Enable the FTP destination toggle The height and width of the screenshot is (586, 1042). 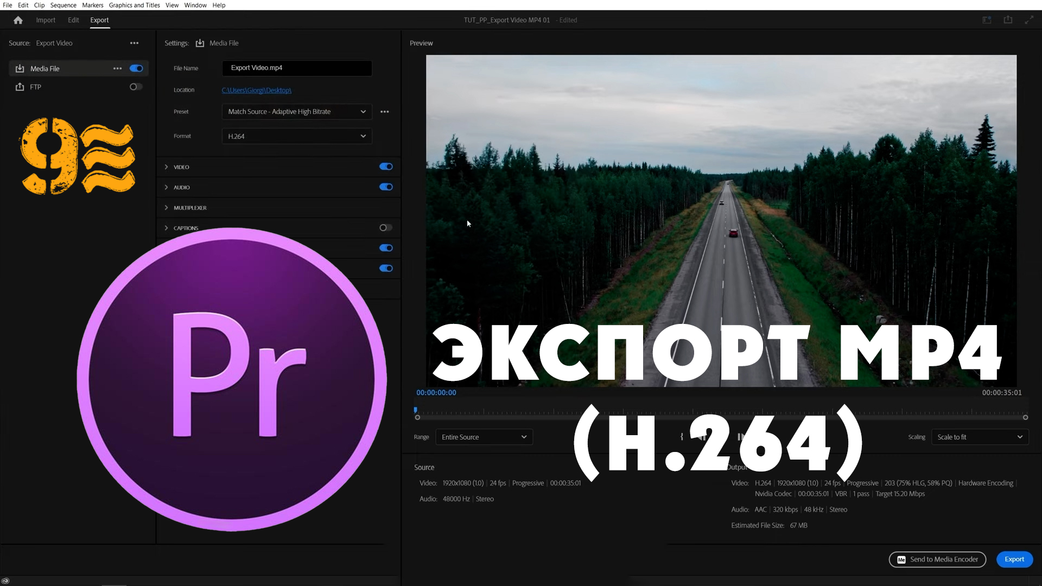[x=136, y=87]
